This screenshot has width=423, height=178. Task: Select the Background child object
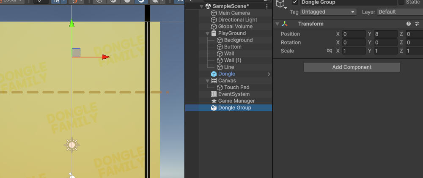238,40
